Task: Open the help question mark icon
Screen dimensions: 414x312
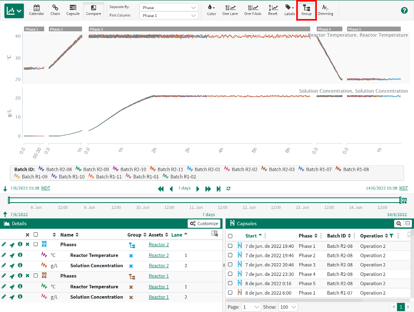Action: pos(404,10)
